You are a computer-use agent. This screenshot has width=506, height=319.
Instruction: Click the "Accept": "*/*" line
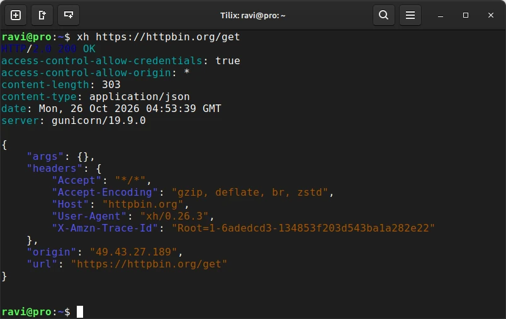(x=102, y=181)
